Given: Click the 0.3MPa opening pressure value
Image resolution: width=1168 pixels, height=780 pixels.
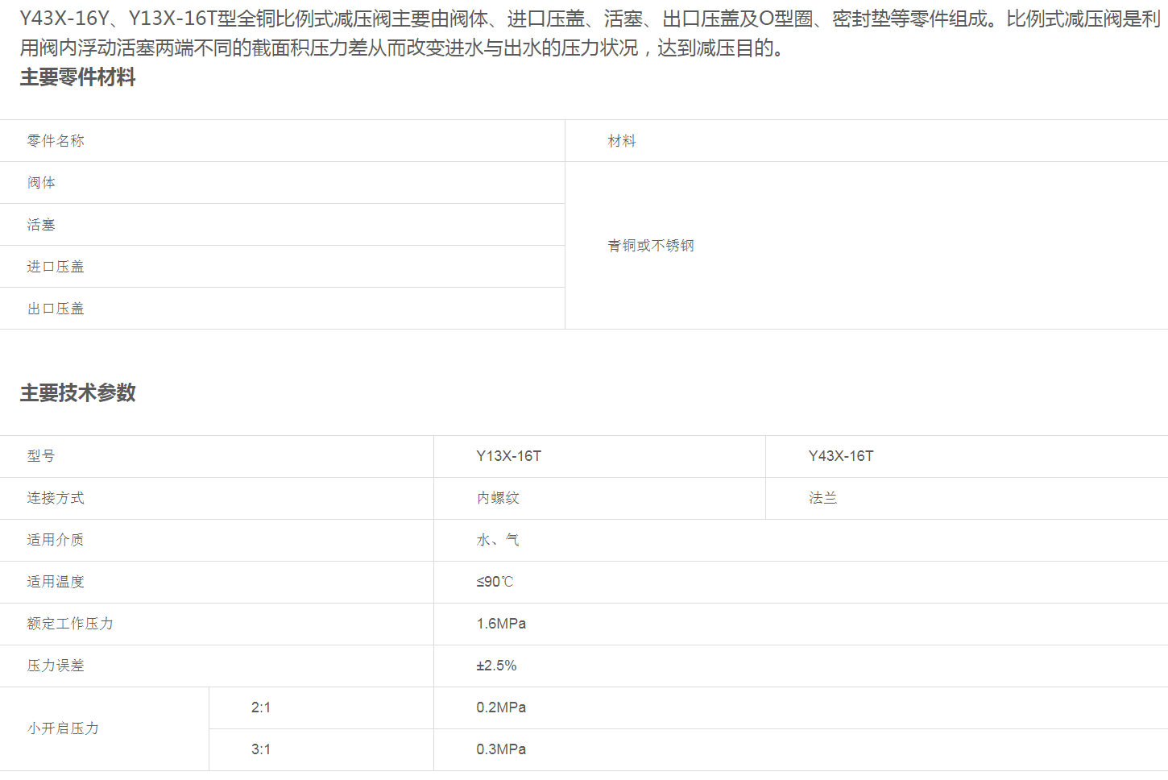Looking at the screenshot, I should (501, 749).
